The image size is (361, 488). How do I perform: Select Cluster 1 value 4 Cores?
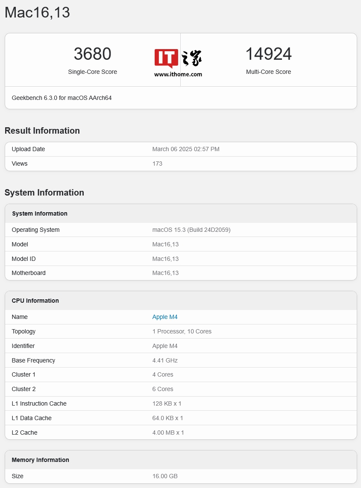pos(163,375)
